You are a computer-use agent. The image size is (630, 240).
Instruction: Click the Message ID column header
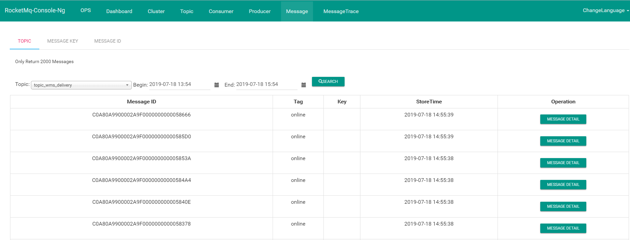[x=142, y=102]
